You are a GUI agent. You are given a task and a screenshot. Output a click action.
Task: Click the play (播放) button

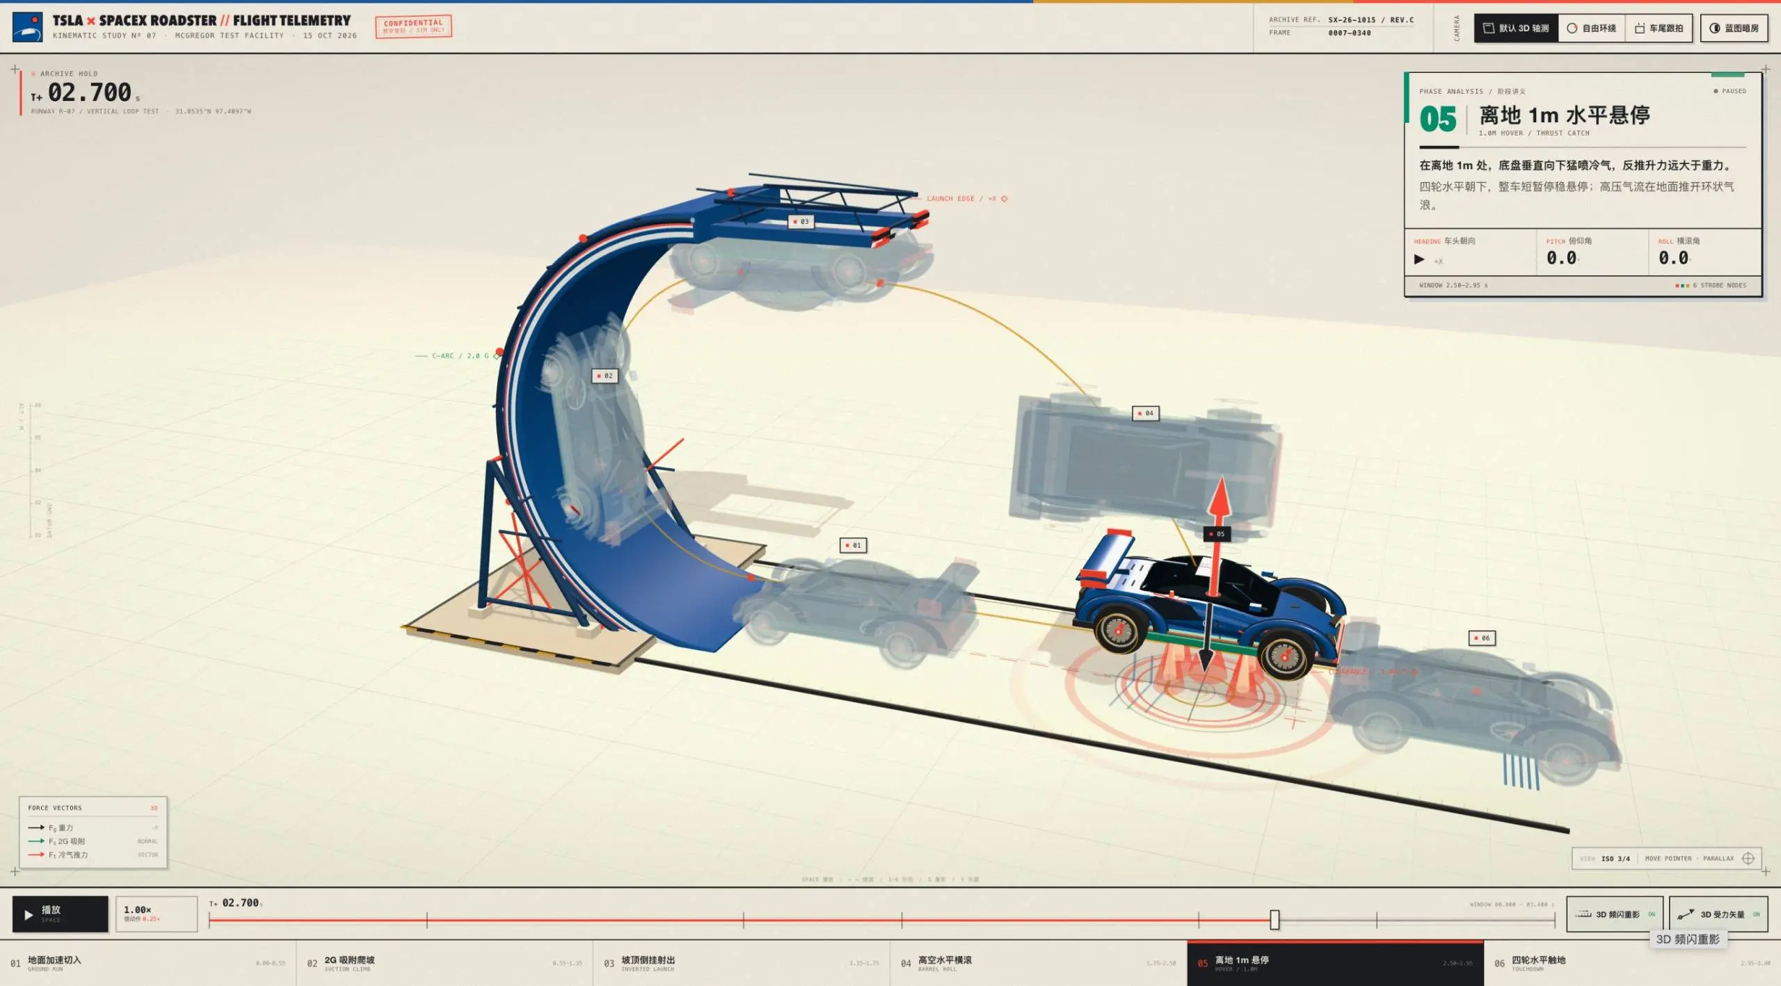pyautogui.click(x=61, y=914)
